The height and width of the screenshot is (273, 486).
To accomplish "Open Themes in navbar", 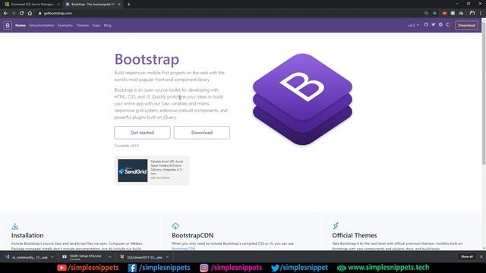I will 83,25.
